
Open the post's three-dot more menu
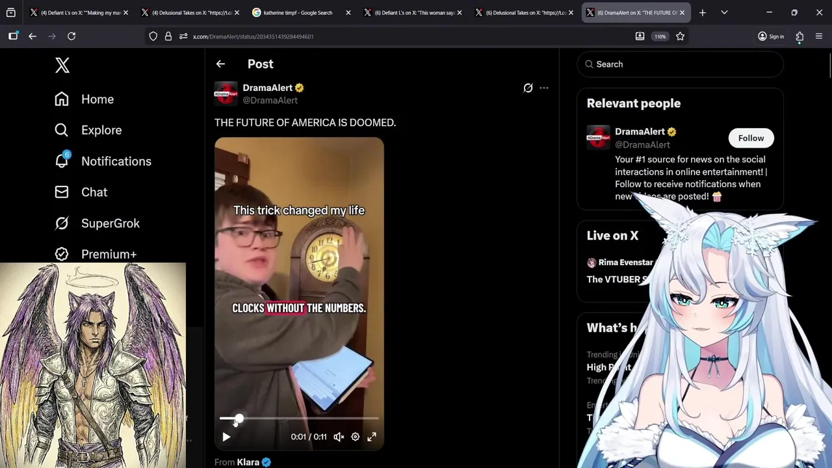(x=544, y=88)
